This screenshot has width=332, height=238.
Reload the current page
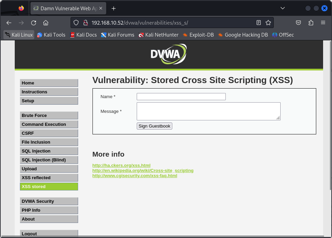pos(34,23)
